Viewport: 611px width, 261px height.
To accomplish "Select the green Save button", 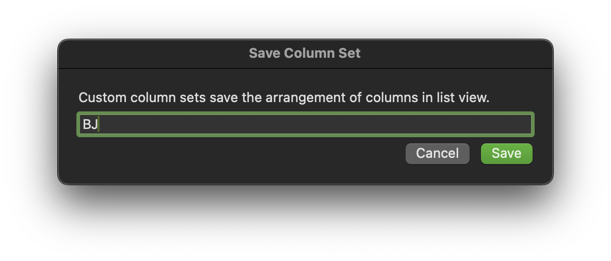I will pos(506,154).
